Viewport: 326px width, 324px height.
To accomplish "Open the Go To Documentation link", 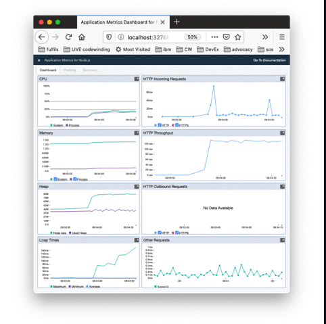I will click(x=269, y=60).
